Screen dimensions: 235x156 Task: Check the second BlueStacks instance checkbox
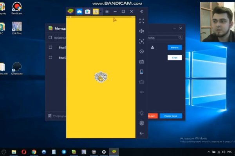click(50, 57)
